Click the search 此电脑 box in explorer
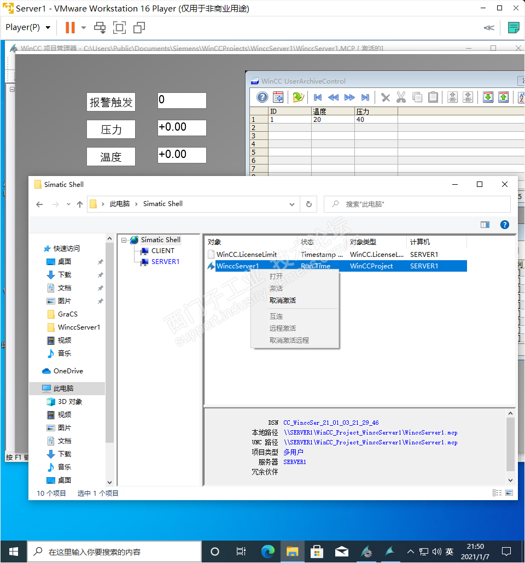Image resolution: width=525 pixels, height=563 pixels. [417, 204]
